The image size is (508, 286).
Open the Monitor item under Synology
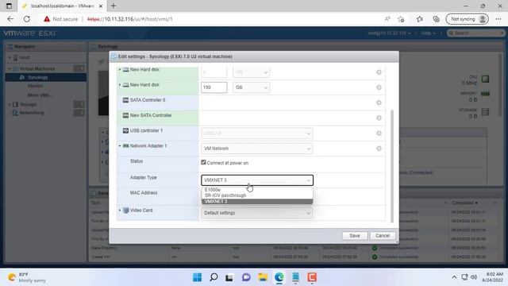35,86
